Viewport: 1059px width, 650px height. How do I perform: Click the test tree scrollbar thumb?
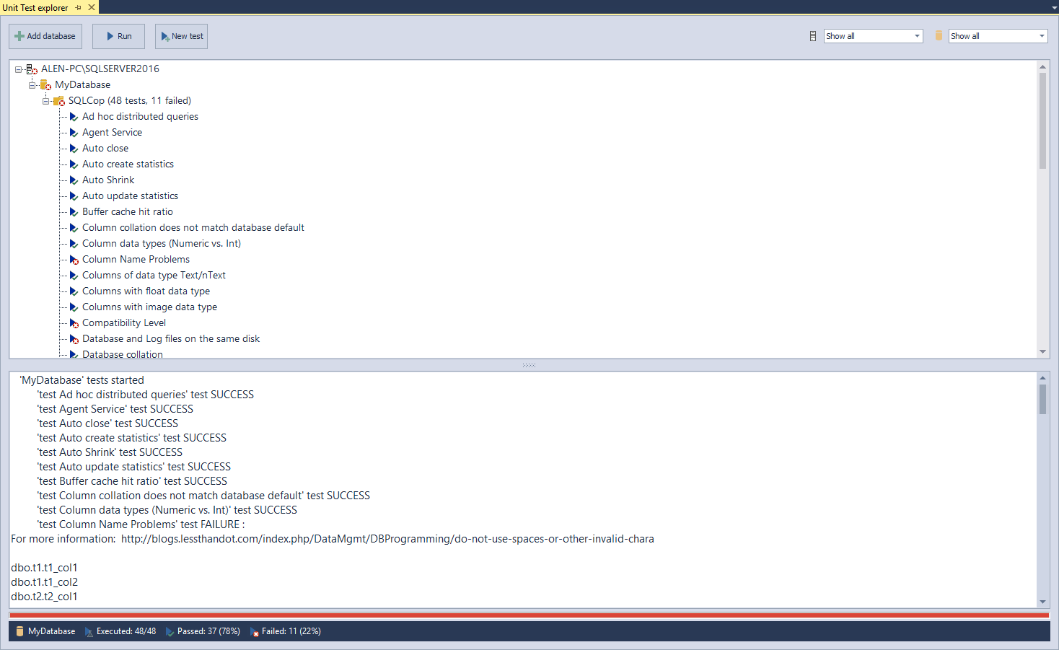pyautogui.click(x=1042, y=120)
